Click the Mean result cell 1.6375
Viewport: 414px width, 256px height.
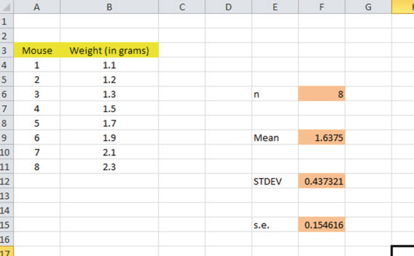click(322, 138)
